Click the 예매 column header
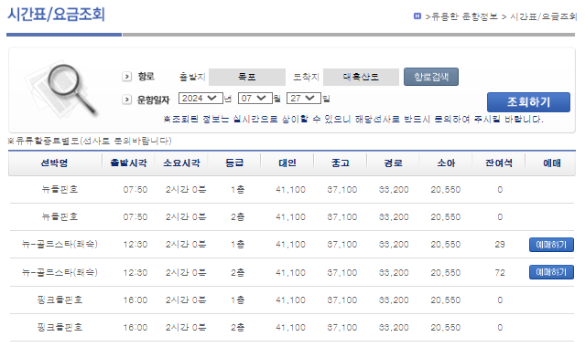Viewport: 585px width, 347px height. pos(552,163)
